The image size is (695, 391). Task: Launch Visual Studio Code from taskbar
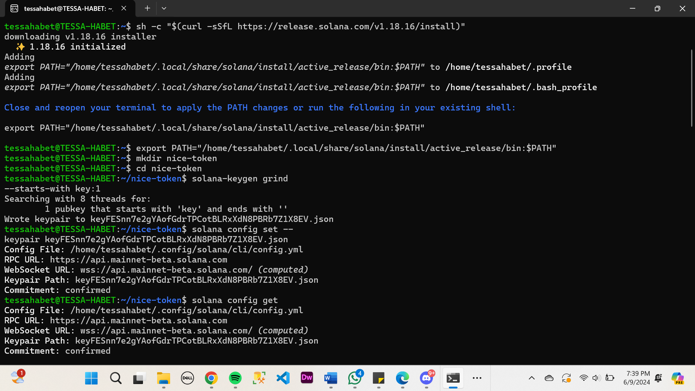[x=283, y=378]
